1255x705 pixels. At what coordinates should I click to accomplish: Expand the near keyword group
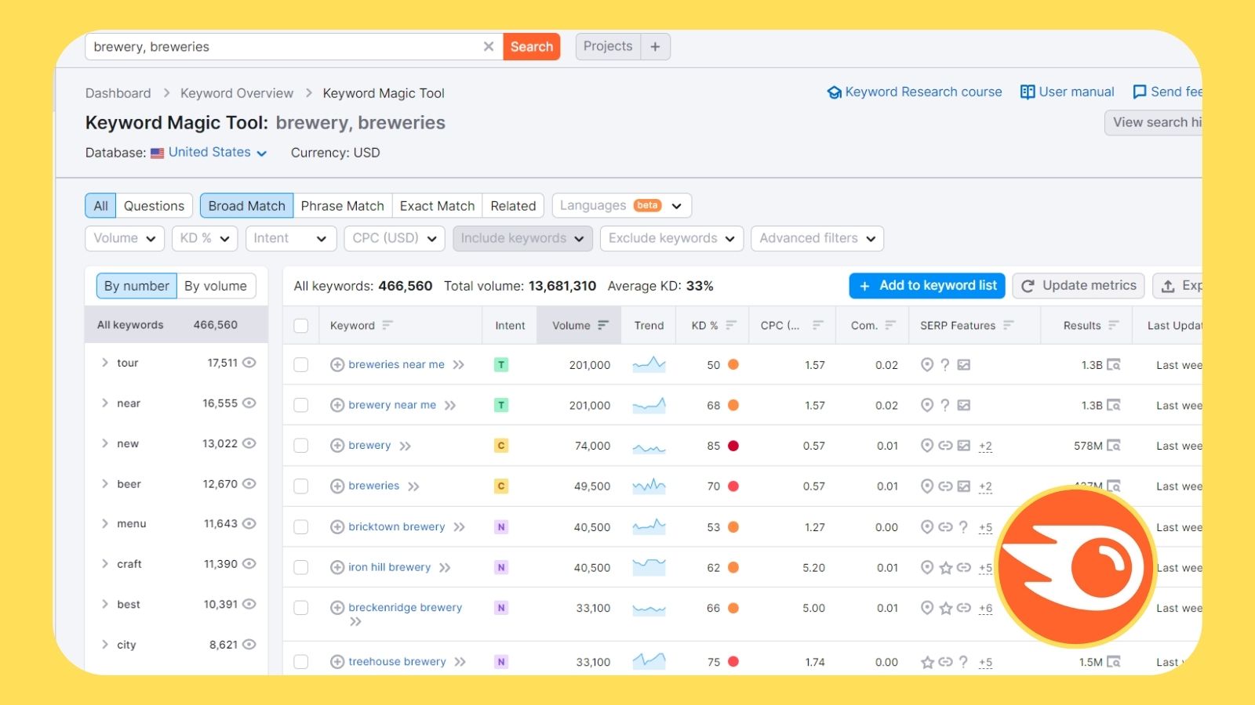click(x=104, y=403)
